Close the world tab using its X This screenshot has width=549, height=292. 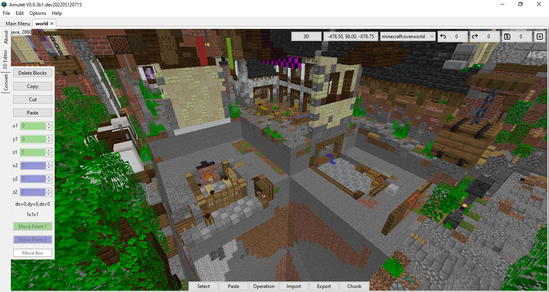tap(51, 23)
